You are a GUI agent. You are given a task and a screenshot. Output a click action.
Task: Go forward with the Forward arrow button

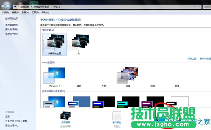8,7
